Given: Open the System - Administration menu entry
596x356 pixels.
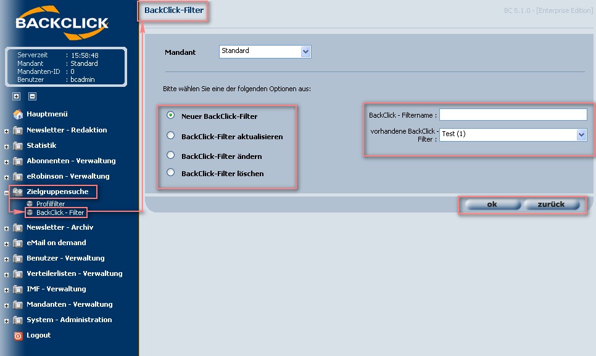Looking at the screenshot, I should 69,320.
